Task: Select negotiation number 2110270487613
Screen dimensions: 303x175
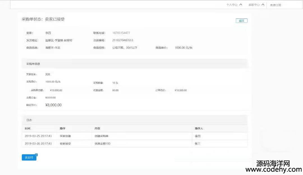Action: click(x=123, y=40)
